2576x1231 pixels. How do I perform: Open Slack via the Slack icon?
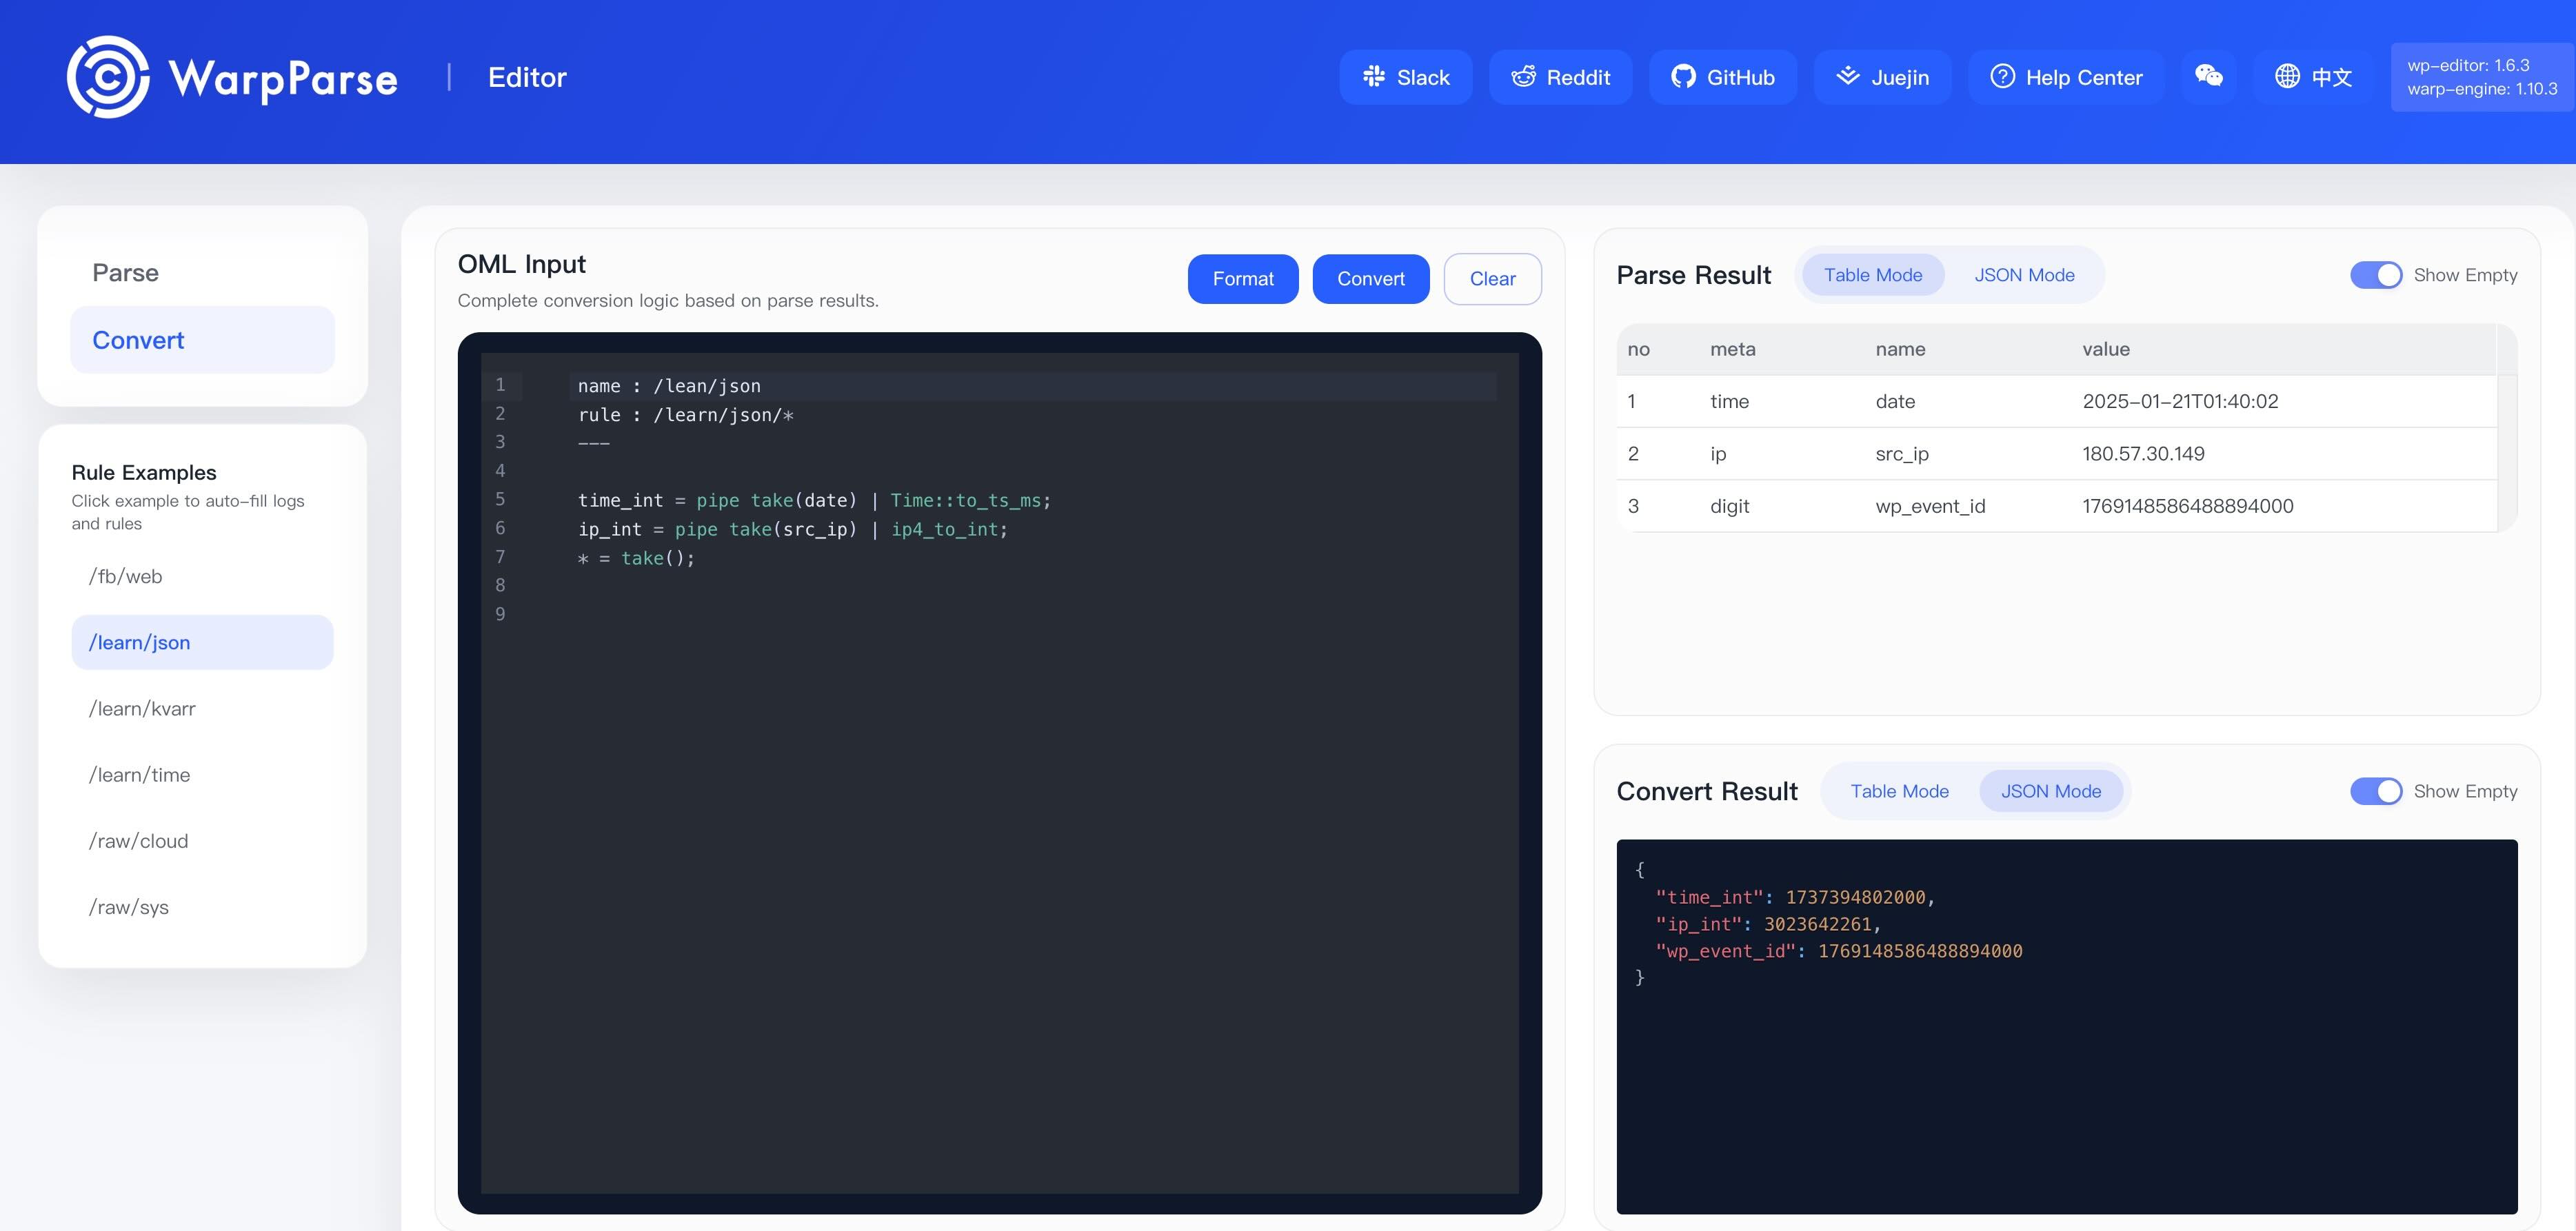1404,77
